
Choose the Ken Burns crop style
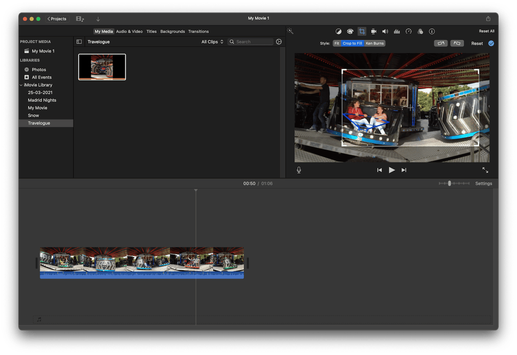pyautogui.click(x=375, y=43)
